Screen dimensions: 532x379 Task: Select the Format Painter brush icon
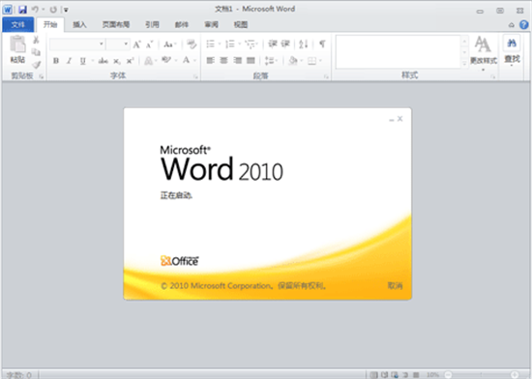coord(37,64)
